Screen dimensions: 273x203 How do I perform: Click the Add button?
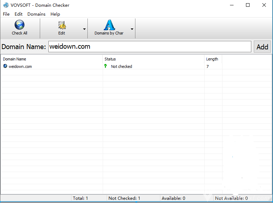[262, 47]
